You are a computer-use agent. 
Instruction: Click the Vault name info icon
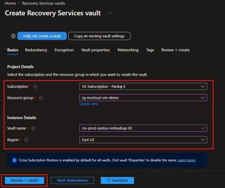point(33,128)
